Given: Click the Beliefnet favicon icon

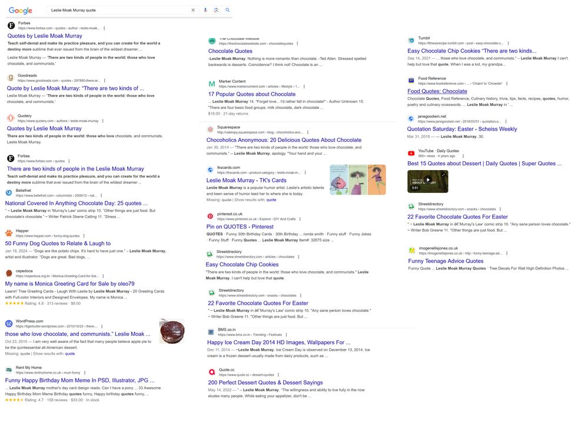Looking at the screenshot, I should (x=9, y=193).
